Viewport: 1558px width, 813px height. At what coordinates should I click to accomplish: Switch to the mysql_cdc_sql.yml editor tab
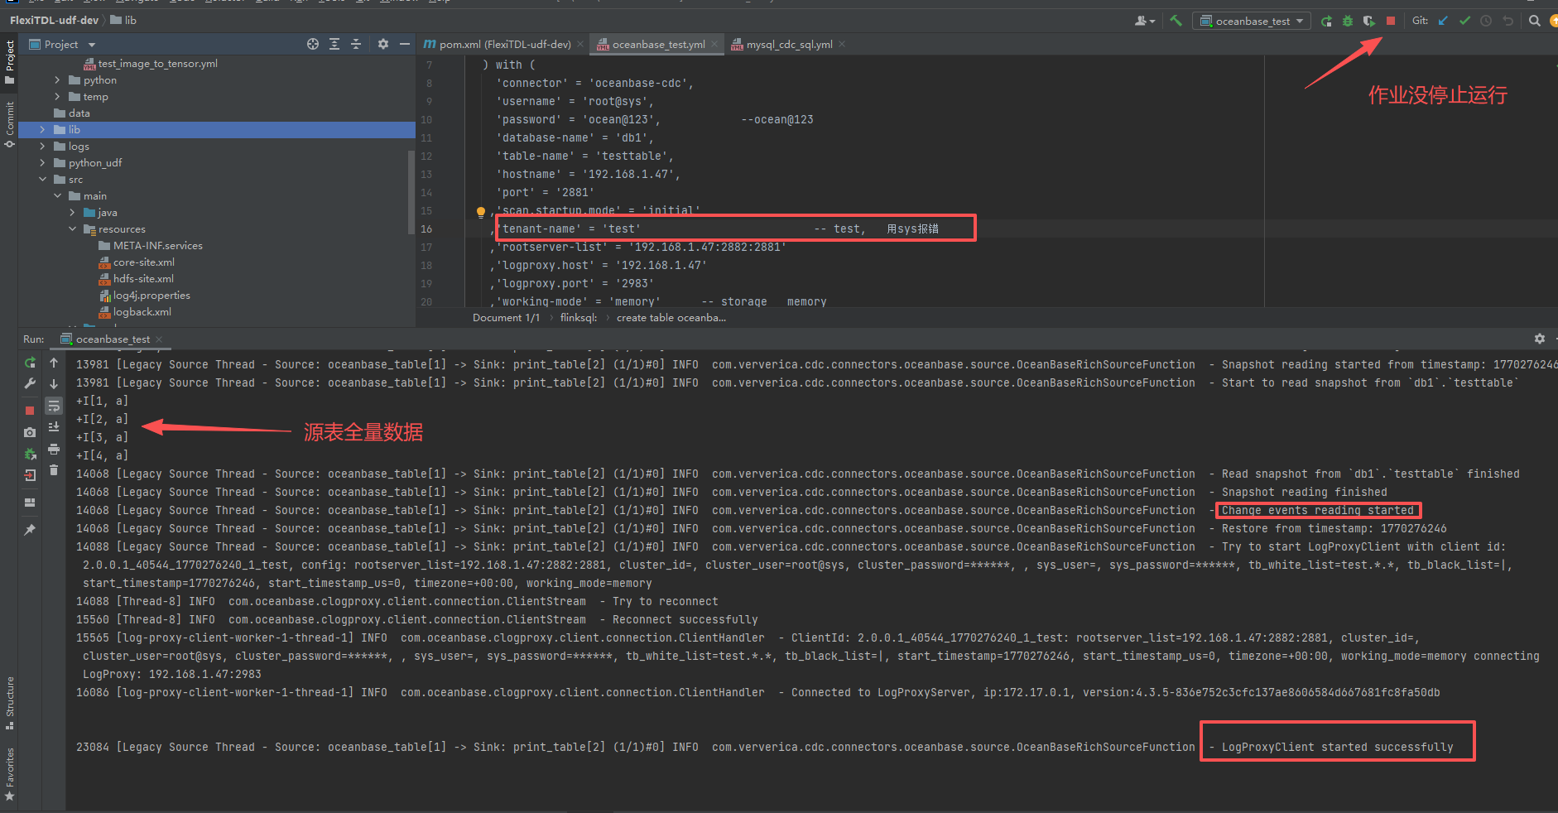788,45
